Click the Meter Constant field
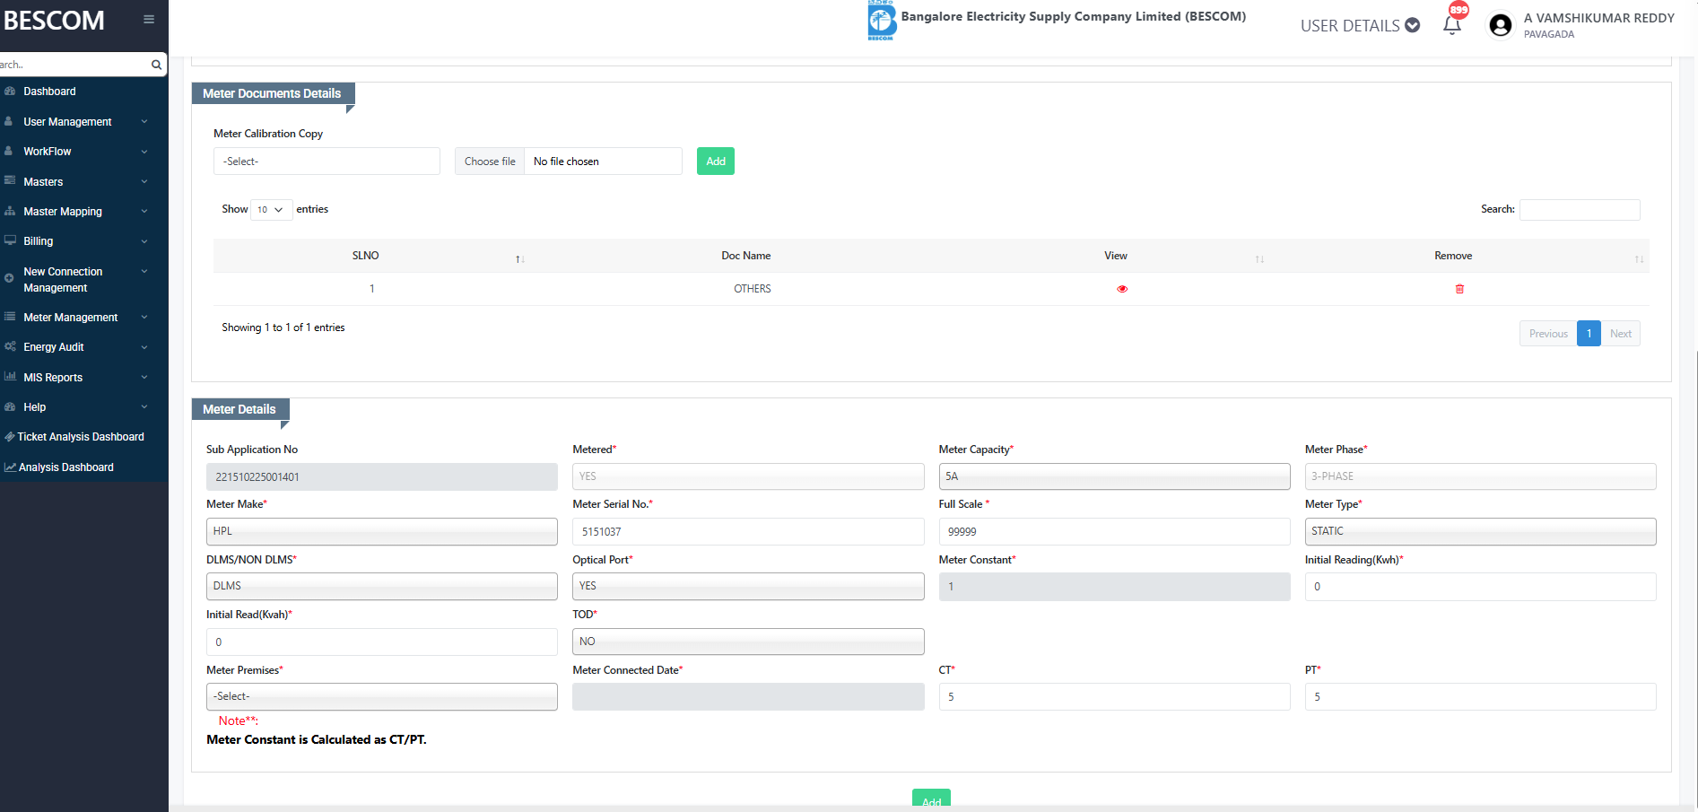This screenshot has height=812, width=1698. tap(1114, 587)
